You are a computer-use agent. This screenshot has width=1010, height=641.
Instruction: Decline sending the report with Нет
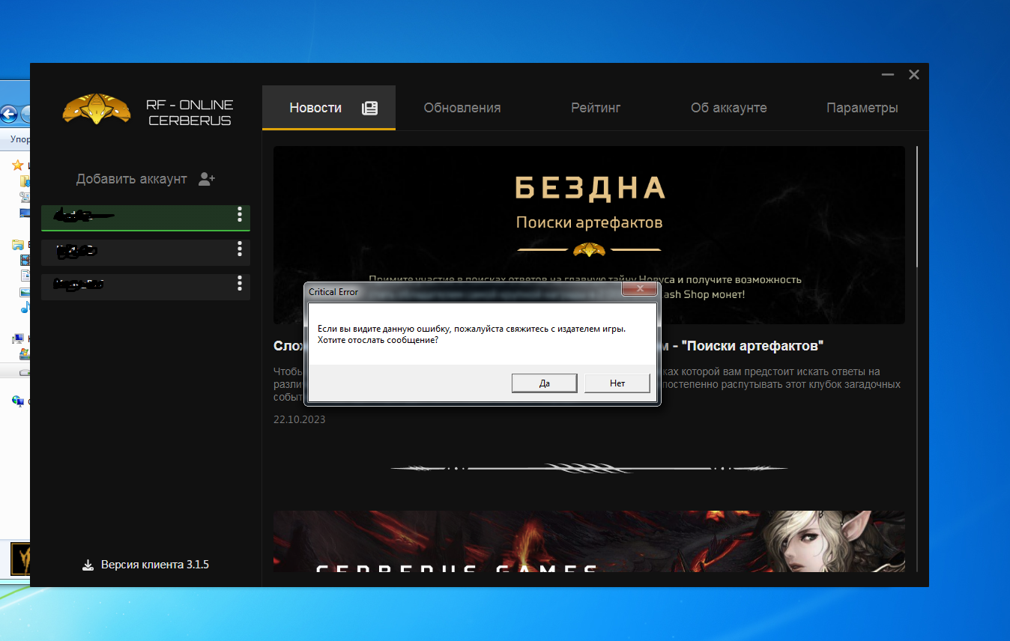coord(617,383)
